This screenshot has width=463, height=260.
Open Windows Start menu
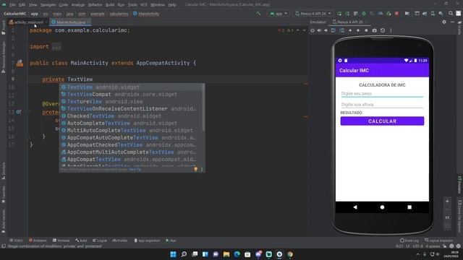pyautogui.click(x=174, y=254)
